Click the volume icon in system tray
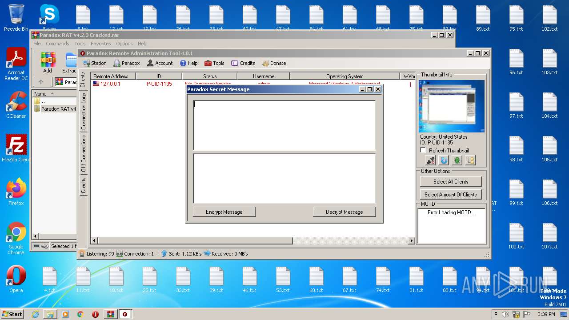Screen dimensions: 569x320 pyautogui.click(x=506, y=314)
